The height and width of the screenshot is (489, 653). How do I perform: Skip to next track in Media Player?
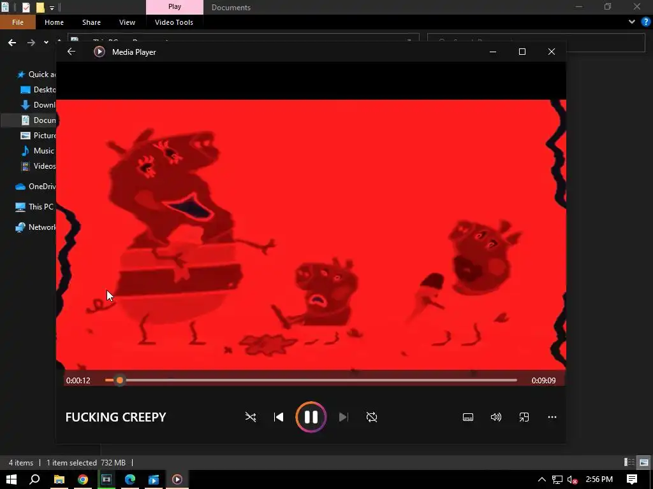(x=343, y=417)
